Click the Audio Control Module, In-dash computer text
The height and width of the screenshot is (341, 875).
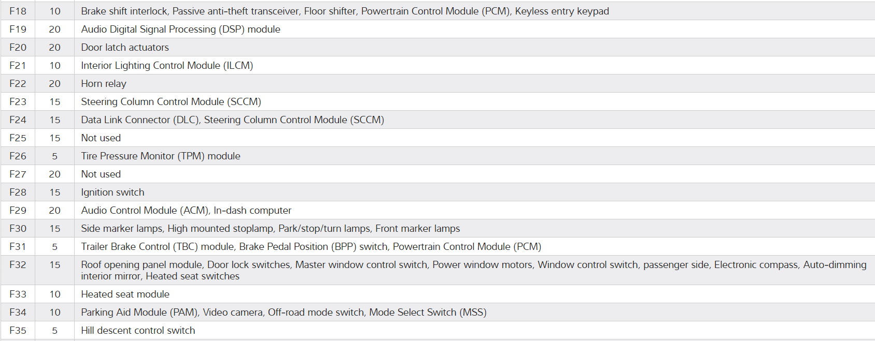coord(186,211)
